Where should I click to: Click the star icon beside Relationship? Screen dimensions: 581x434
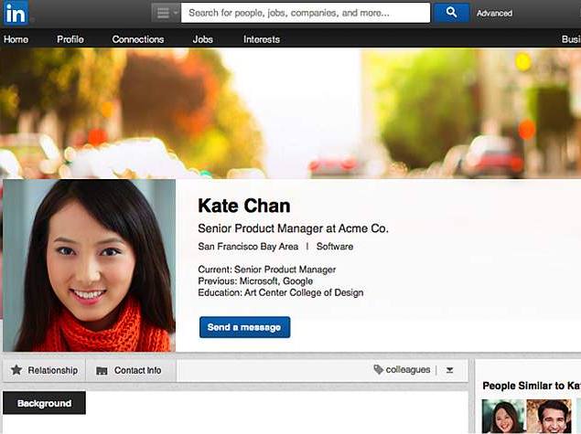(x=16, y=370)
